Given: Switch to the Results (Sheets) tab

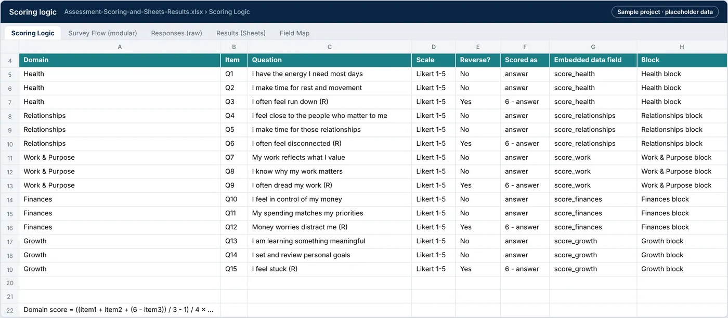Looking at the screenshot, I should 241,33.
